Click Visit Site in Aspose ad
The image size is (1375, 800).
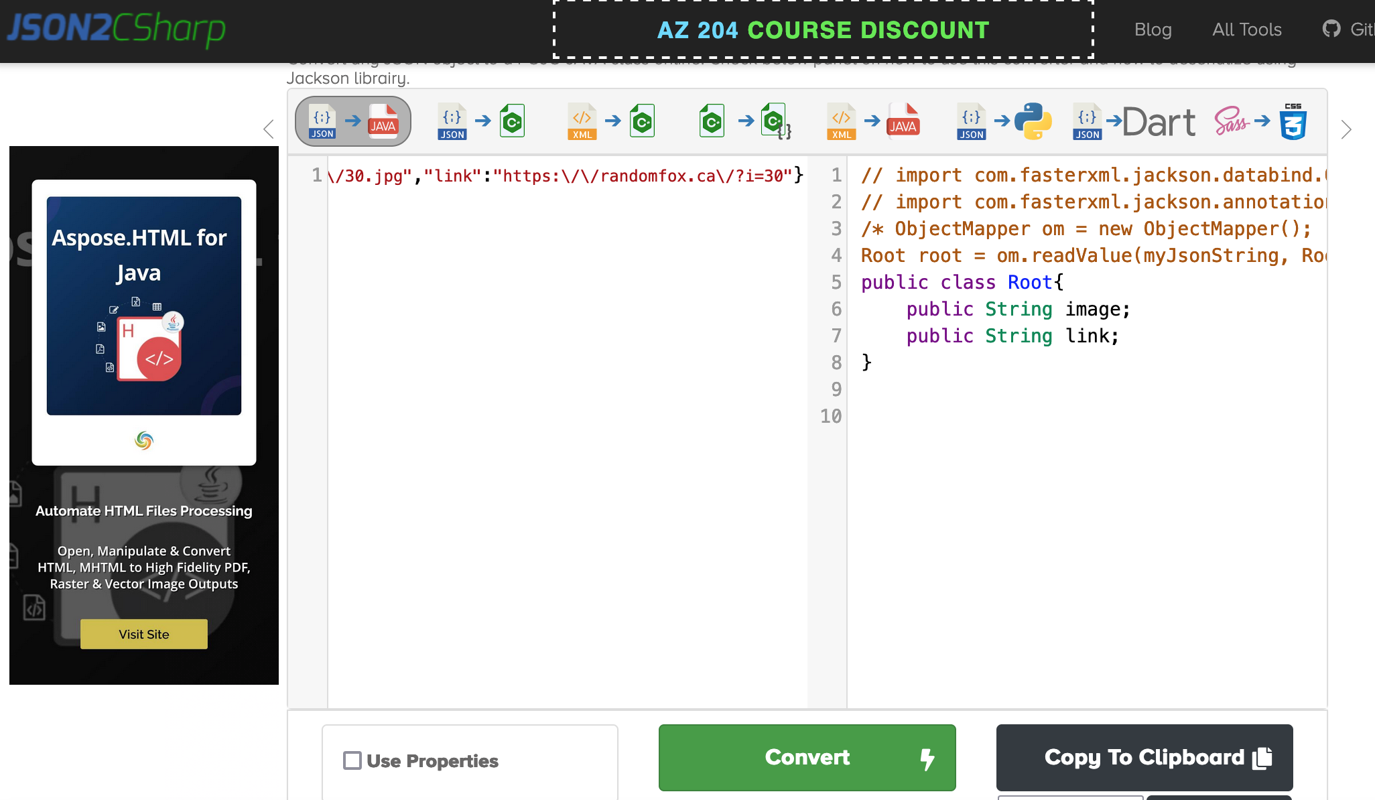point(144,634)
